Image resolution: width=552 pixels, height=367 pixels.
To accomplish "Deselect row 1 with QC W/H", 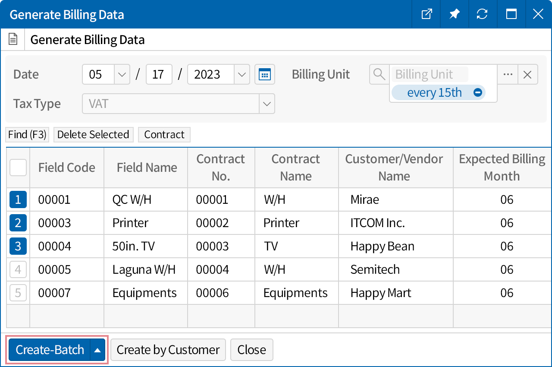I will click(18, 199).
